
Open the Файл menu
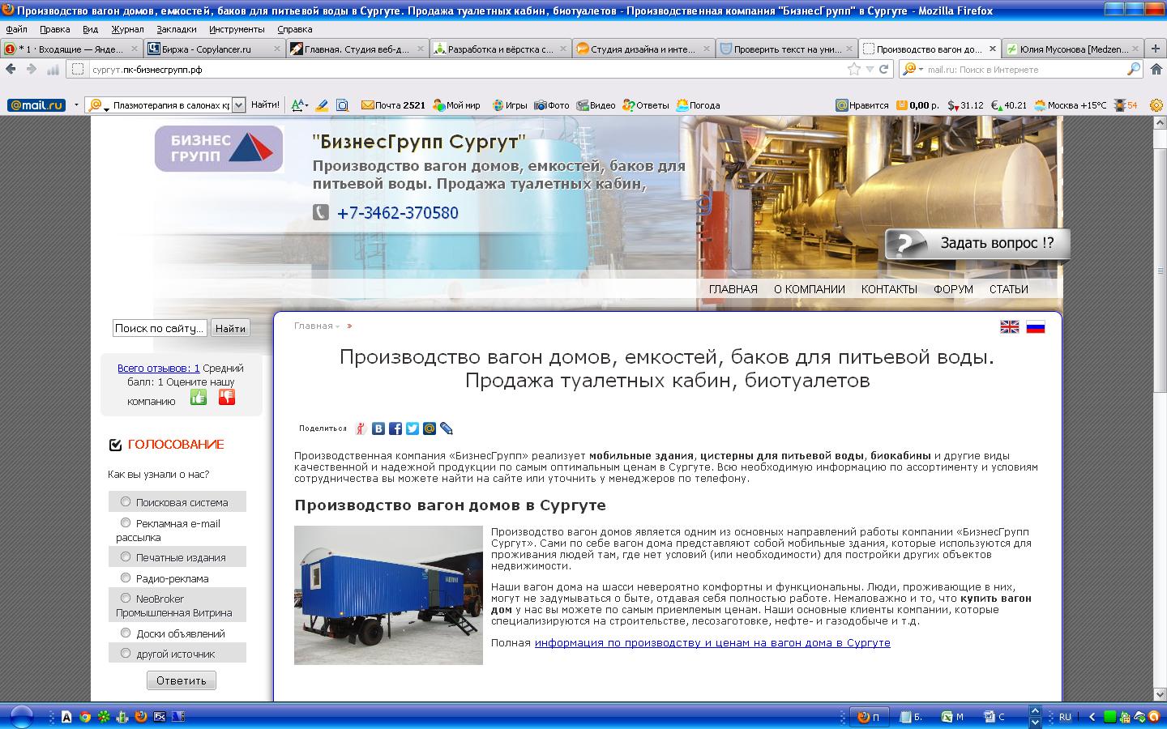(x=16, y=29)
